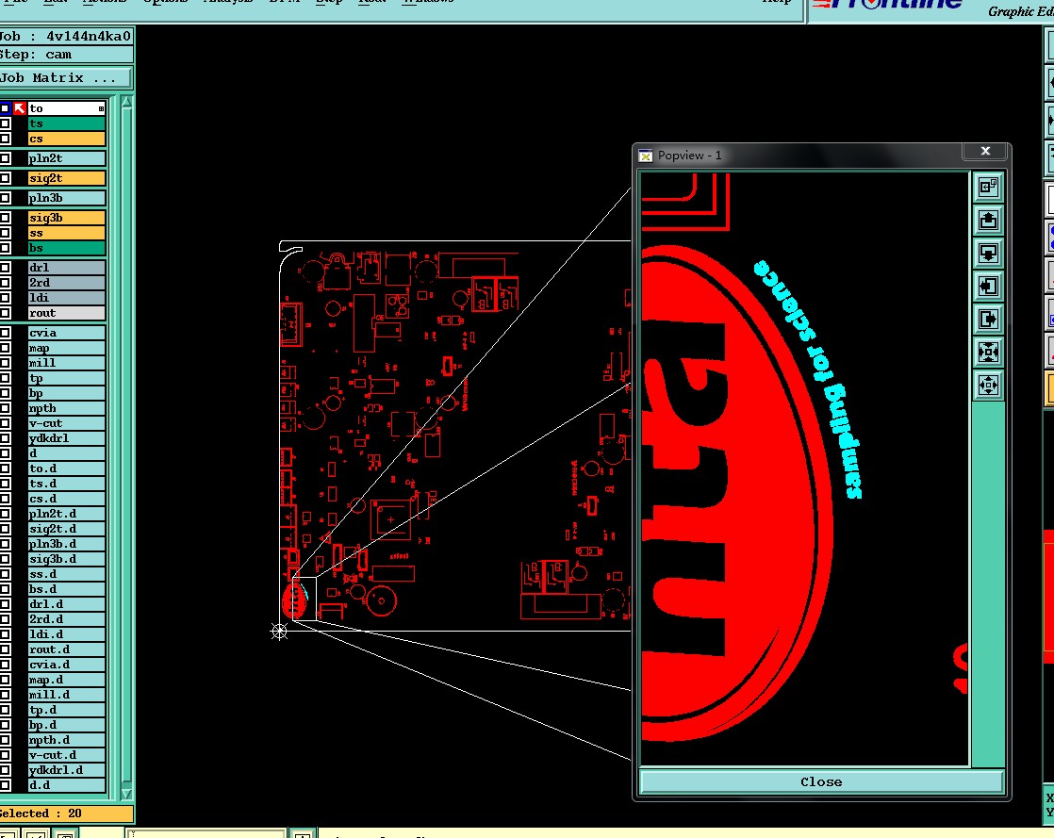
Task: Click the 'Step: cam' label
Action: [x=66, y=55]
